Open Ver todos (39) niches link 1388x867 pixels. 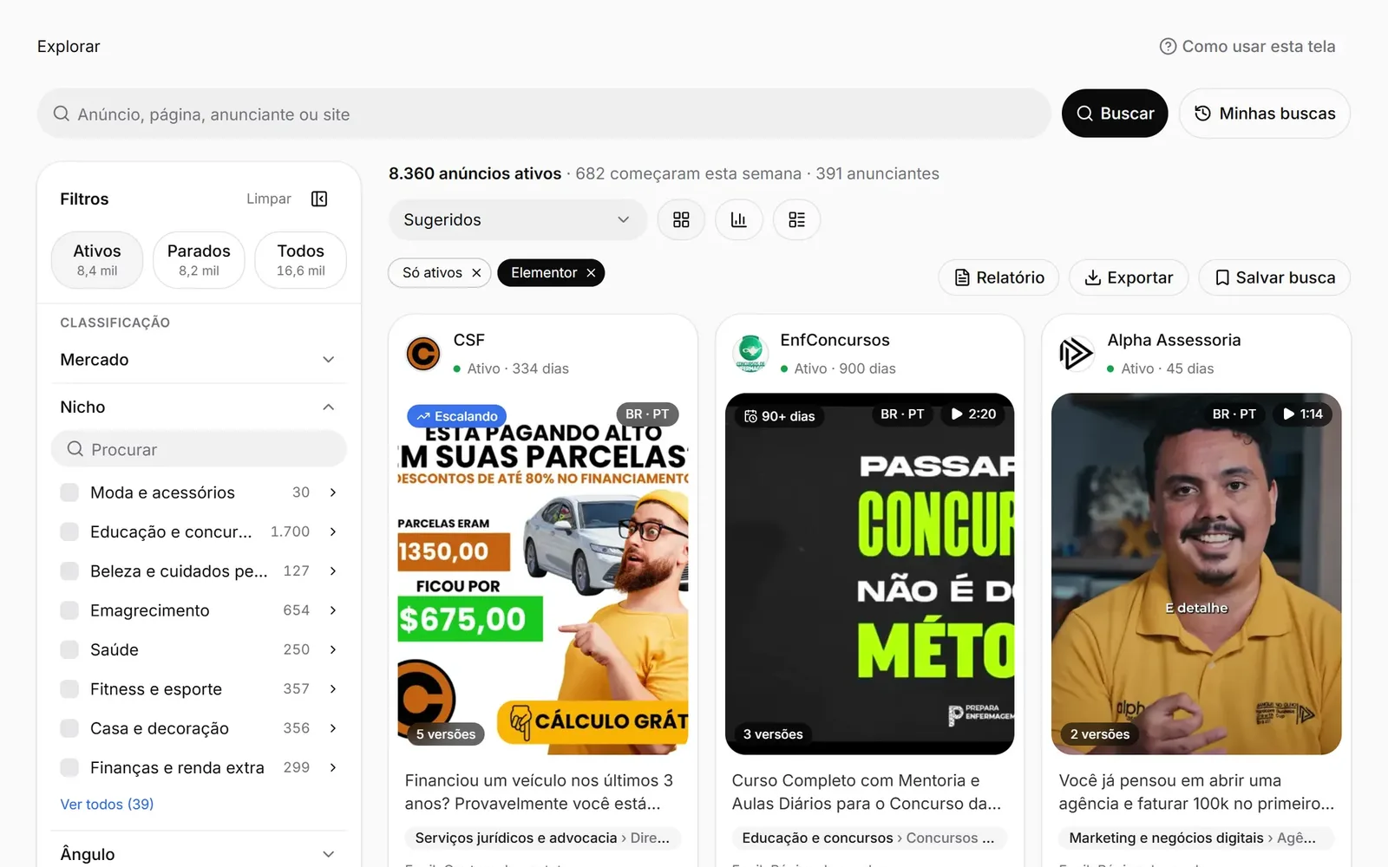[x=107, y=804]
